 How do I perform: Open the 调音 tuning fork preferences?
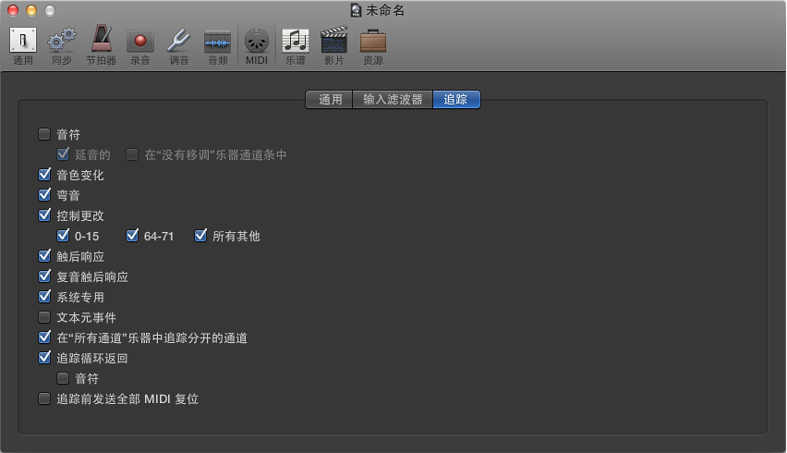(178, 46)
